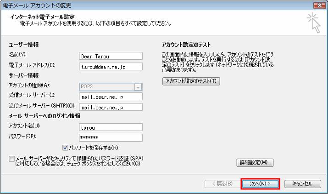Close the 電子メール アカウントの変更 dialog
The image size is (328, 194).
[319, 5]
